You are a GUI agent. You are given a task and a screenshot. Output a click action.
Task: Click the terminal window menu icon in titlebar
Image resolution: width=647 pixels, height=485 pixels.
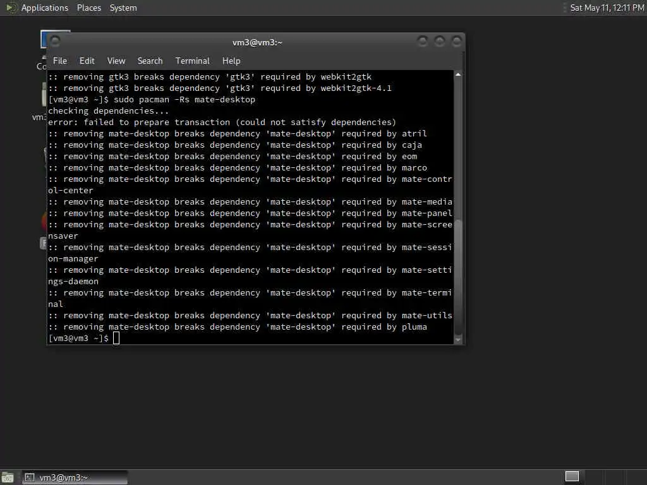click(55, 40)
